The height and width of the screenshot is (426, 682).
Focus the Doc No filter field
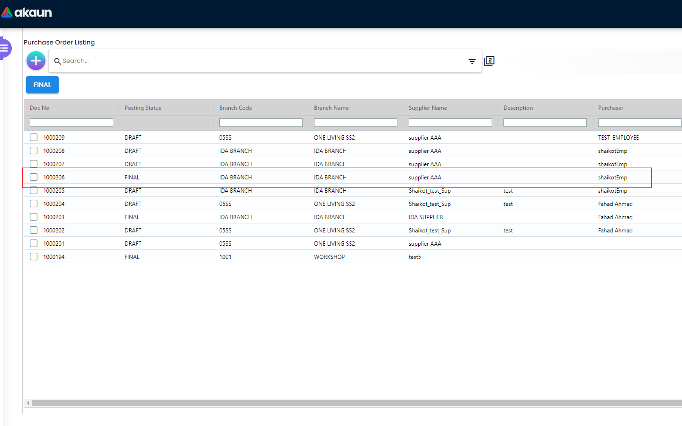click(x=72, y=123)
